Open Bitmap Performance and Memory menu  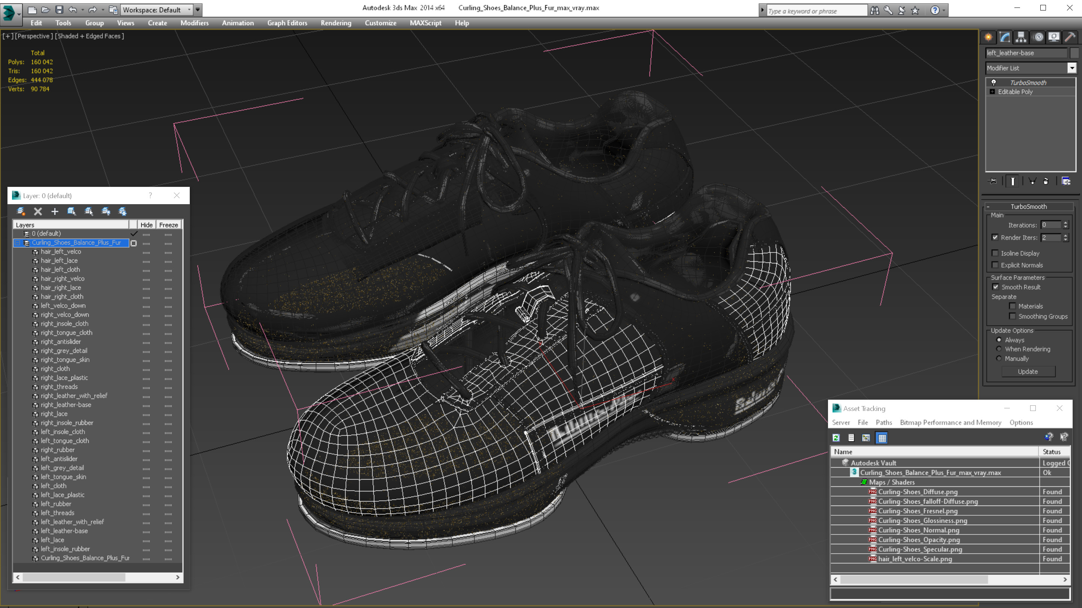tap(951, 423)
